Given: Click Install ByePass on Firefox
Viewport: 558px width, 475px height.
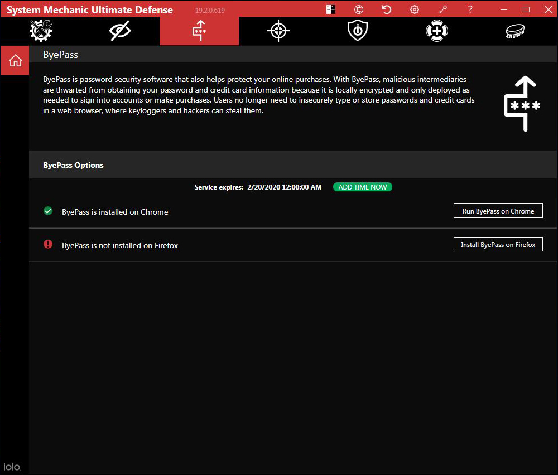Looking at the screenshot, I should [x=498, y=244].
